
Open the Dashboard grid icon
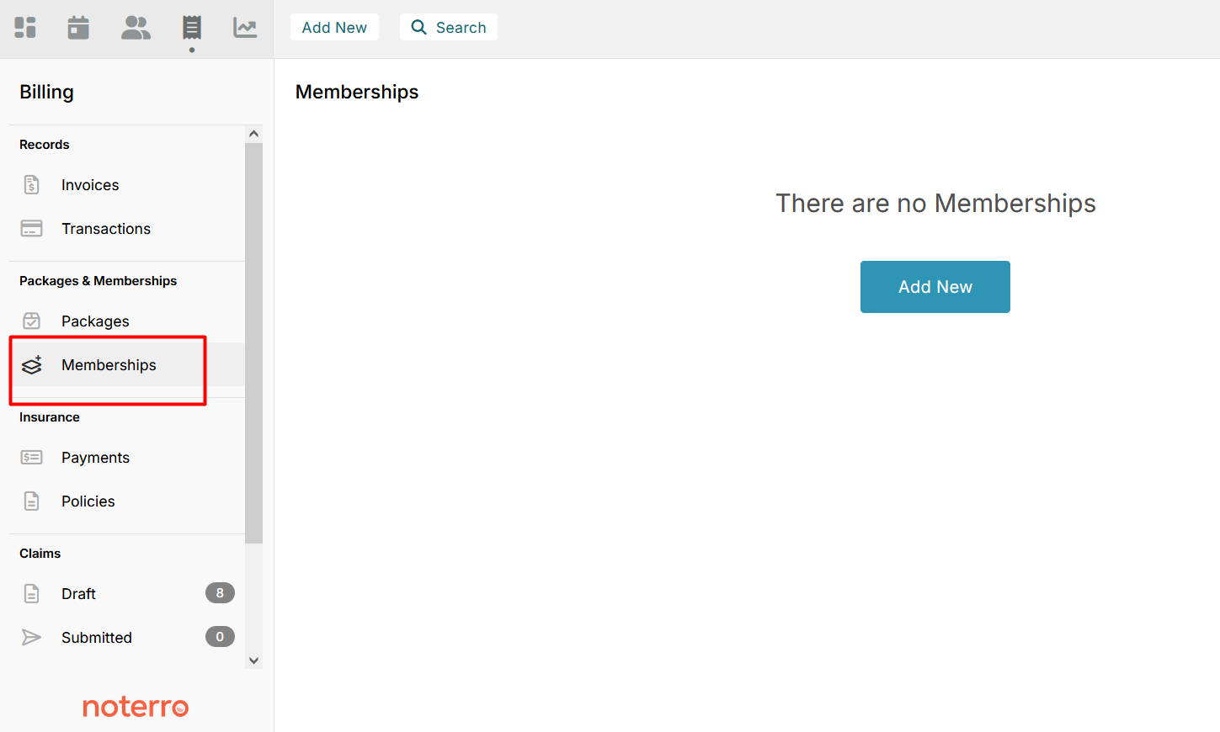click(24, 27)
